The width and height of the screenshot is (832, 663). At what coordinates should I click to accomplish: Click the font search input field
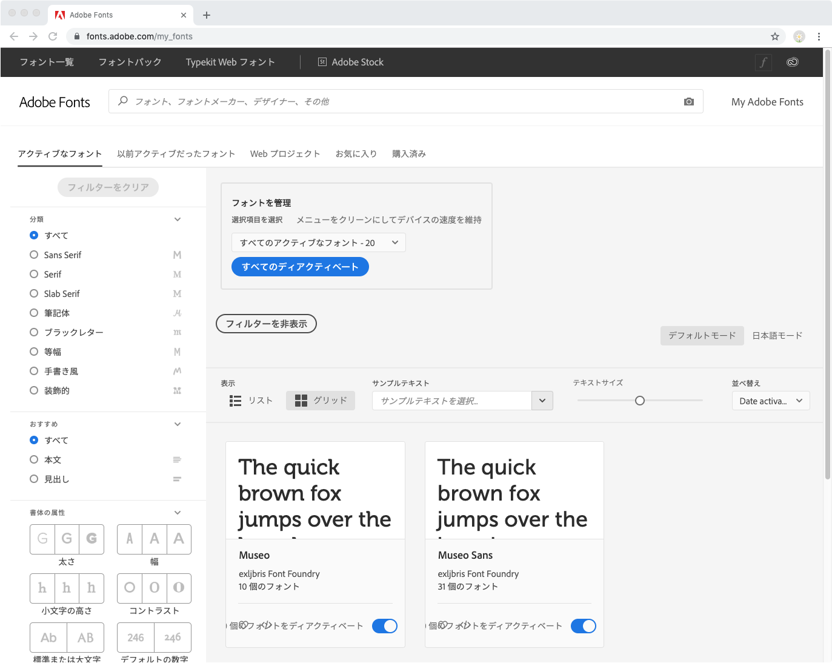click(x=406, y=101)
